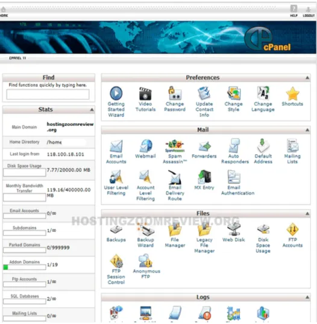This screenshot has width=317, height=324.
Task: Open the Change Language icon
Action: (x=263, y=93)
